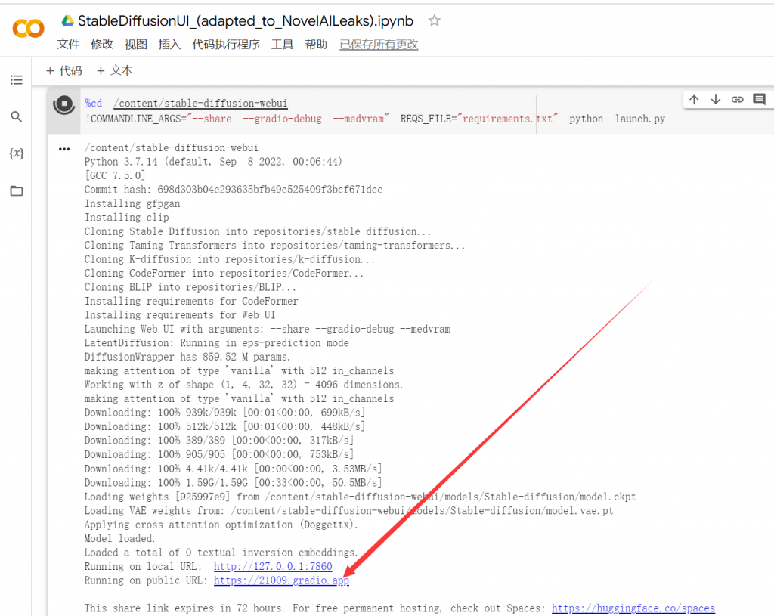
Task: Move cell up with arrow icon
Action: pyautogui.click(x=694, y=100)
